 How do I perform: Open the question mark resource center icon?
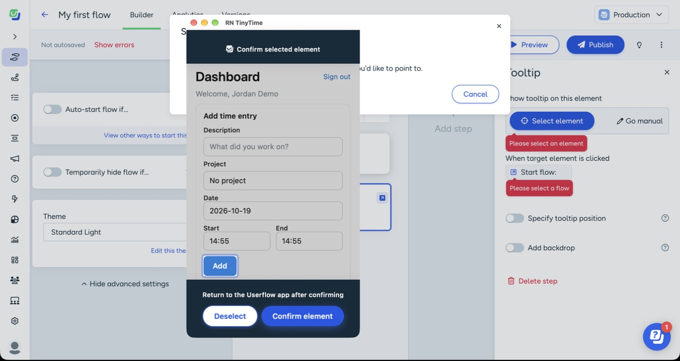(x=15, y=179)
